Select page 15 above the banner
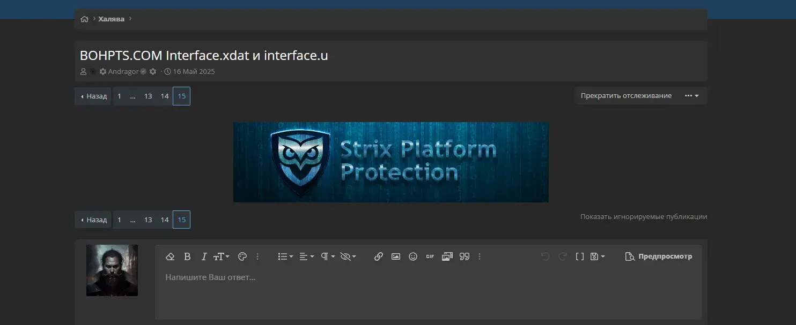This screenshot has width=796, height=325. tap(181, 96)
